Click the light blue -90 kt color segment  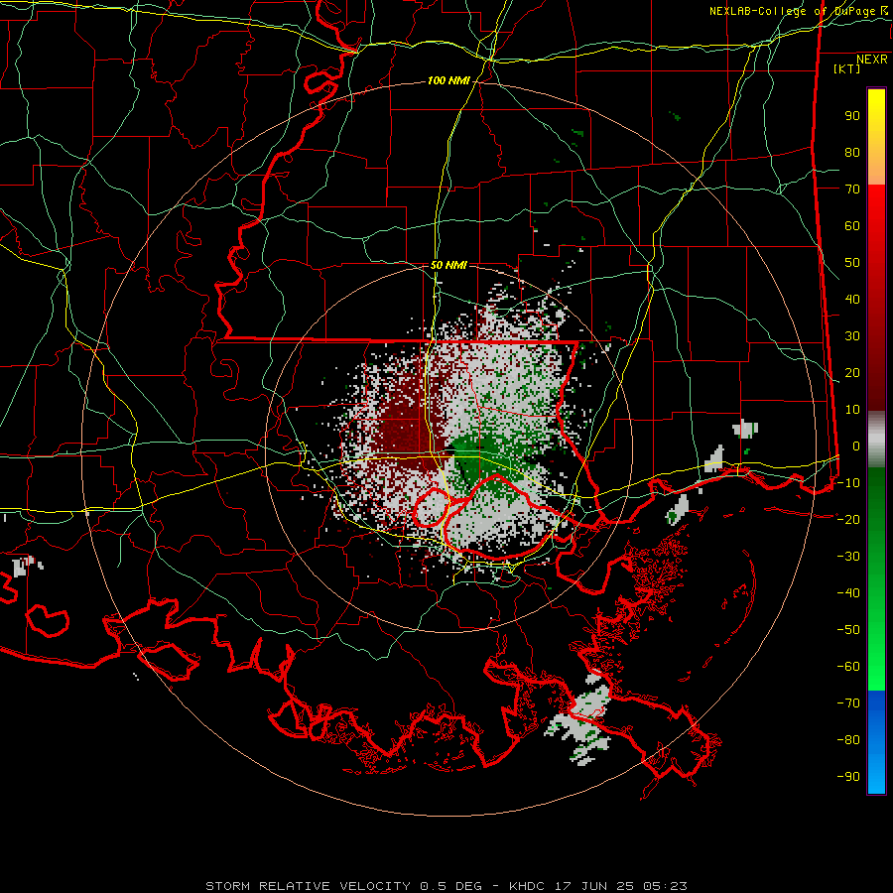[x=876, y=777]
